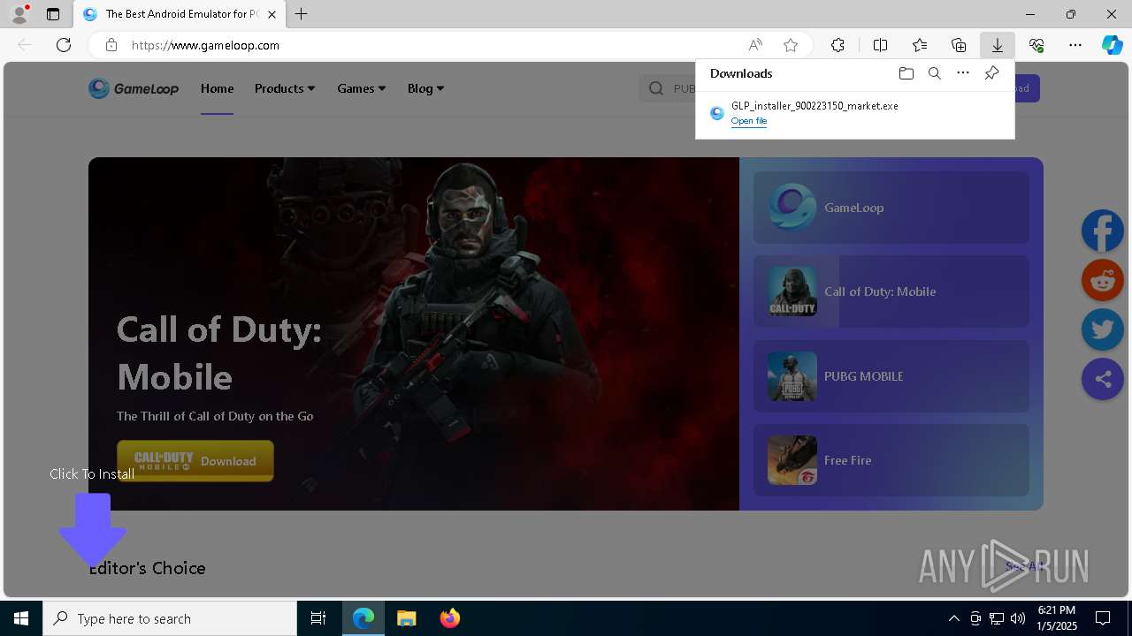Image resolution: width=1132 pixels, height=636 pixels.
Task: Expand the Products dropdown menu
Action: tap(285, 88)
